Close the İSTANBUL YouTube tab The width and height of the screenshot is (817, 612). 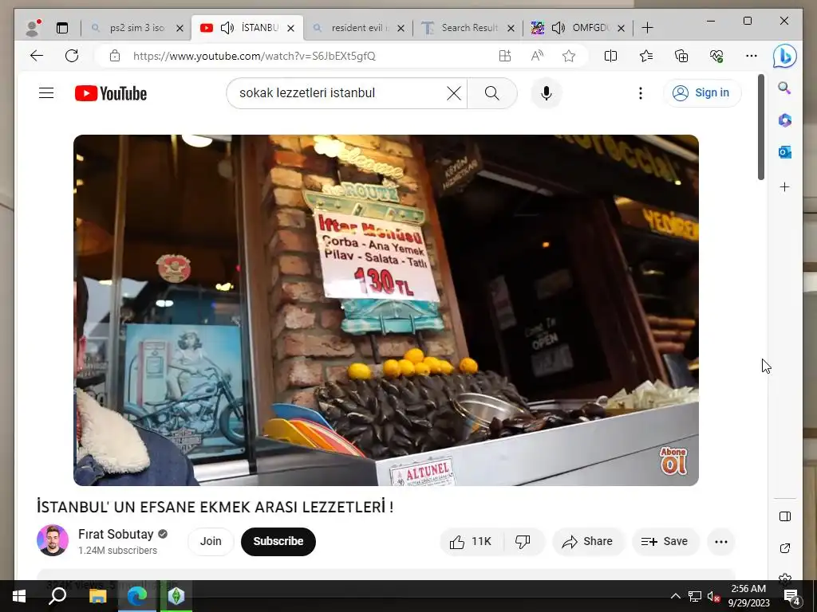[290, 28]
